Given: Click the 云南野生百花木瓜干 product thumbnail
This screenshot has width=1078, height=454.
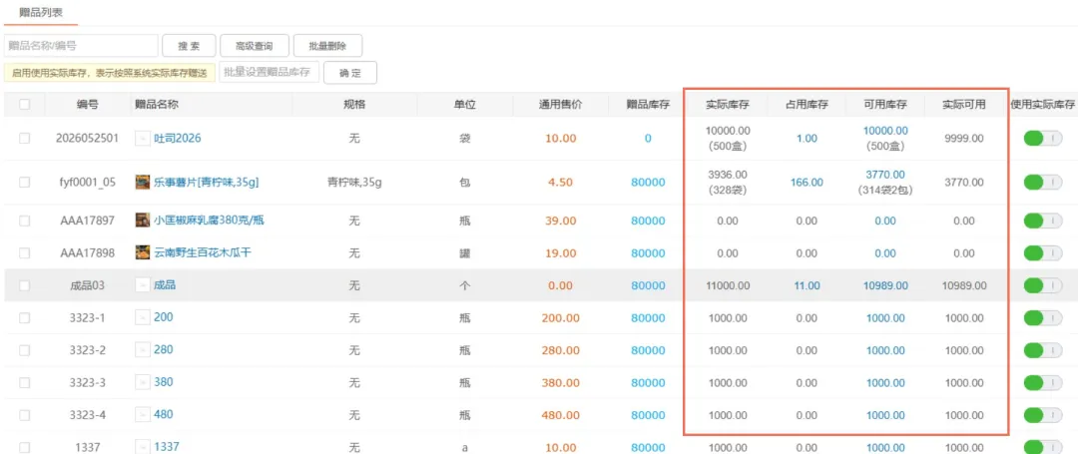Looking at the screenshot, I should [143, 252].
